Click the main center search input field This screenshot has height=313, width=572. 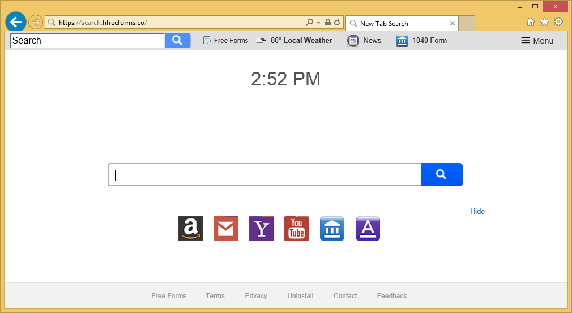264,174
